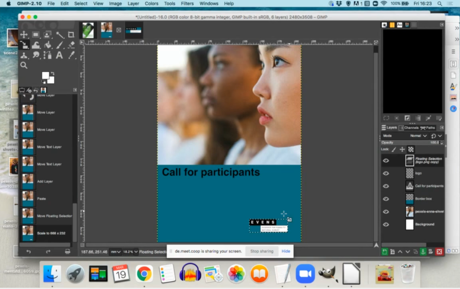460x289 pixels.
Task: Select the "Move Floating Selection" history step
Action: pos(46,216)
